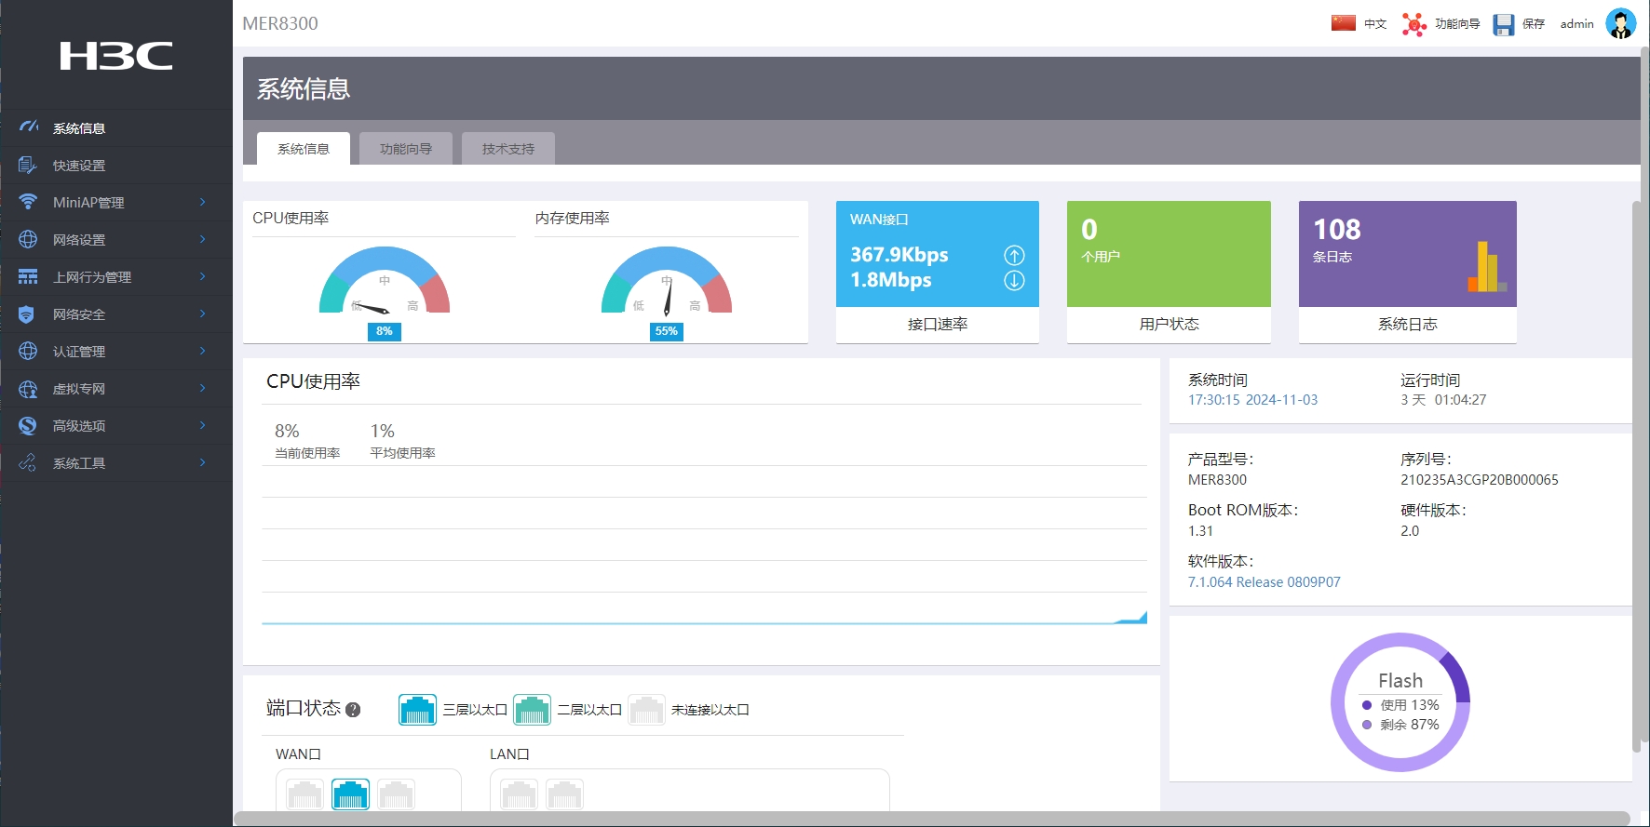Click the second LAN port icon

click(x=564, y=794)
